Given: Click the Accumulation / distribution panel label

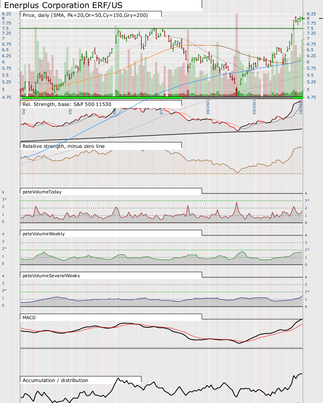Looking at the screenshot, I should 55,380.
